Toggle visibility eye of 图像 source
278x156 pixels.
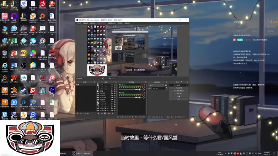112,91
